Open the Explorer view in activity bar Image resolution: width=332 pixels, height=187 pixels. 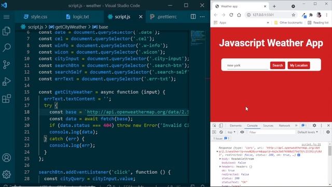[6, 31]
